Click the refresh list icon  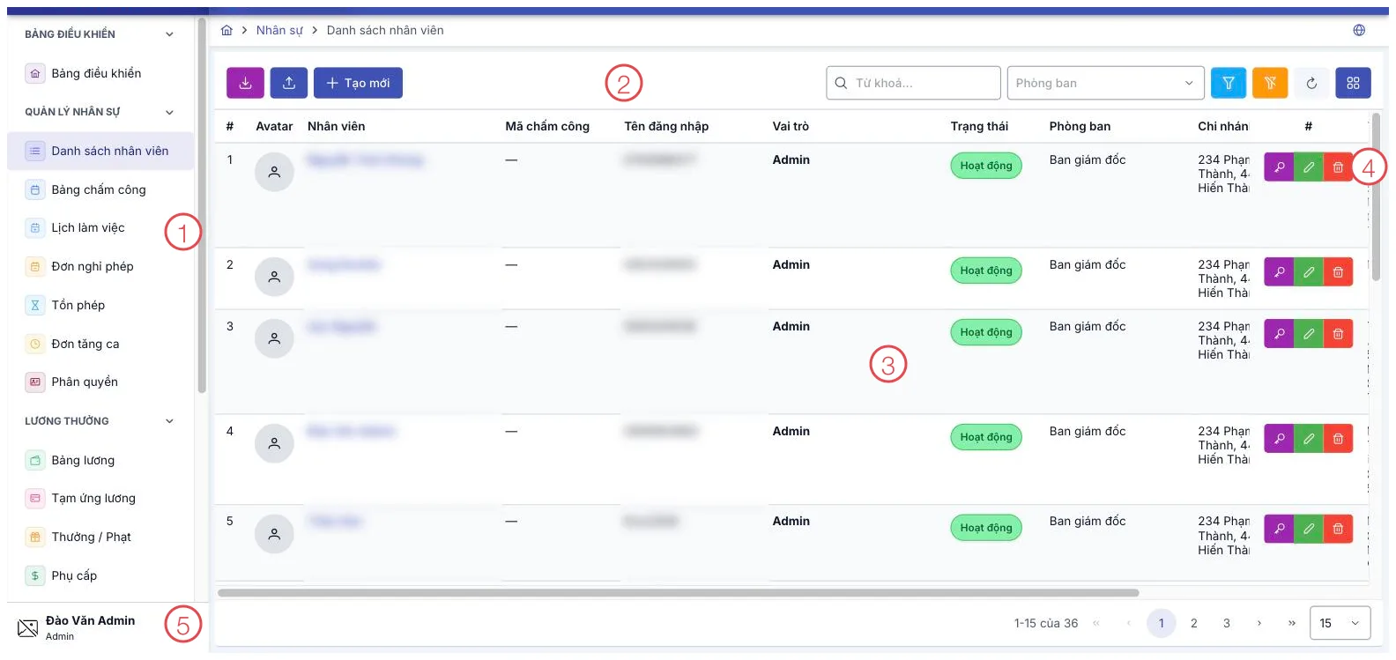tap(1311, 83)
